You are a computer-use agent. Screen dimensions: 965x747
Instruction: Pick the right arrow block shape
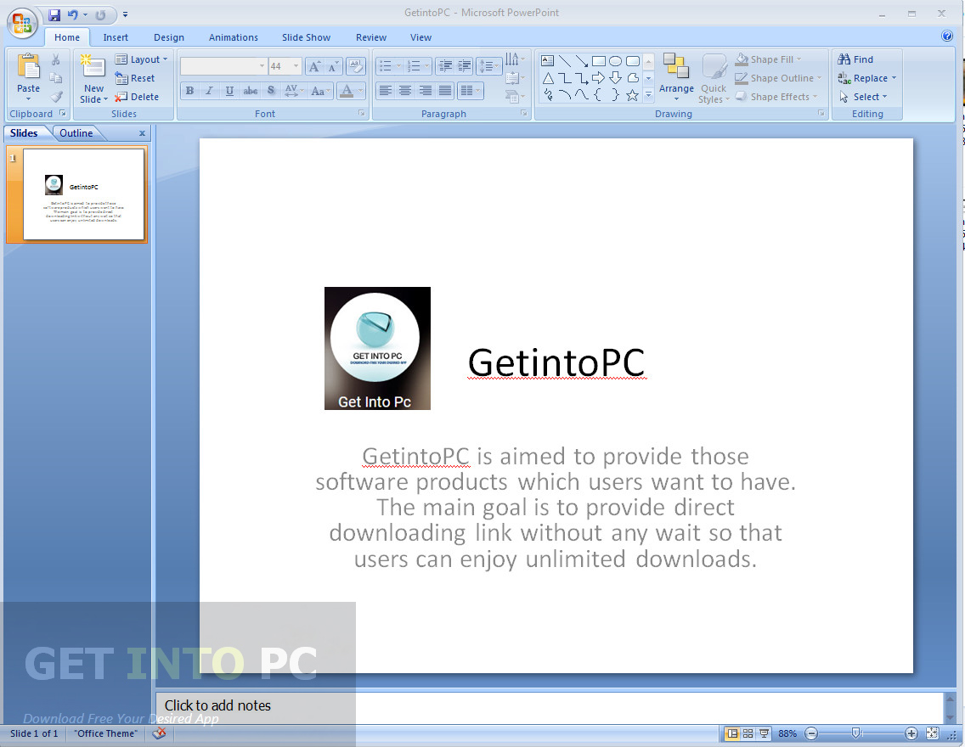pos(598,78)
